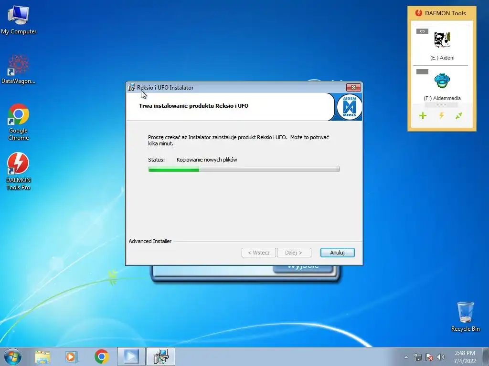Click the disabled Dalej next button

coord(294,253)
